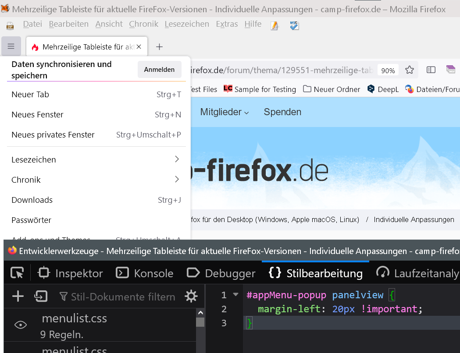Open the Ansicht menu
The height and width of the screenshot is (353, 460).
pos(109,24)
